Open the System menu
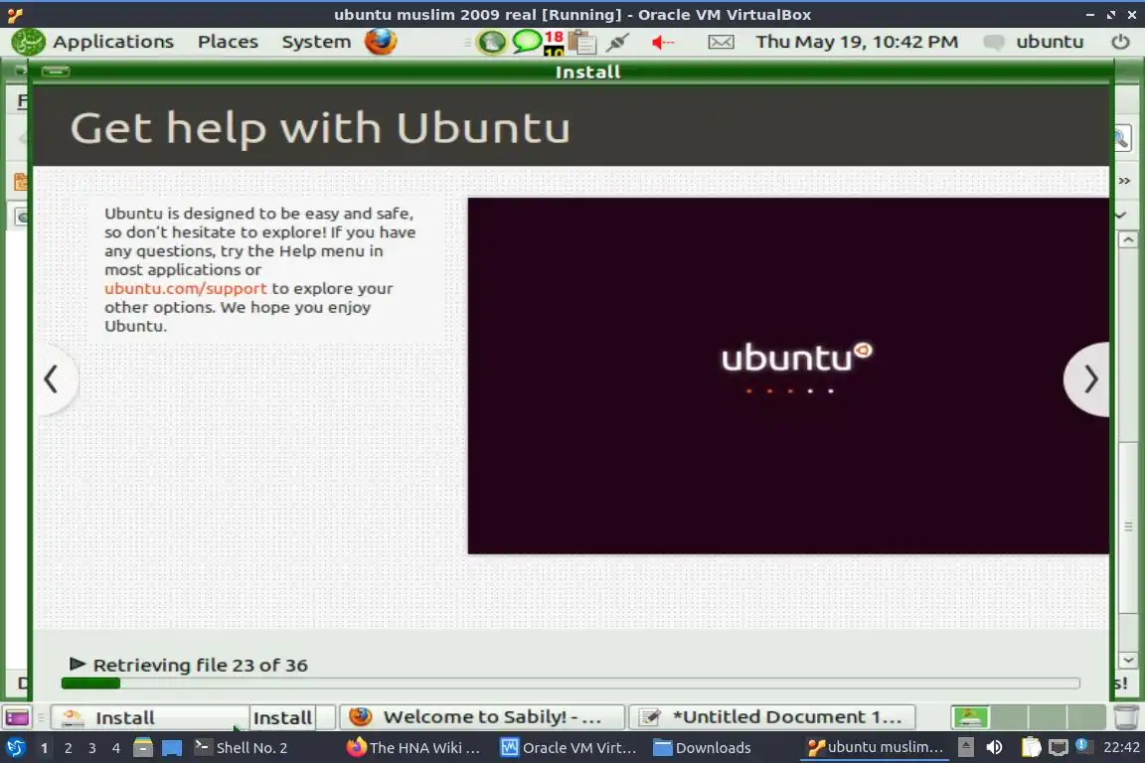 click(x=316, y=42)
